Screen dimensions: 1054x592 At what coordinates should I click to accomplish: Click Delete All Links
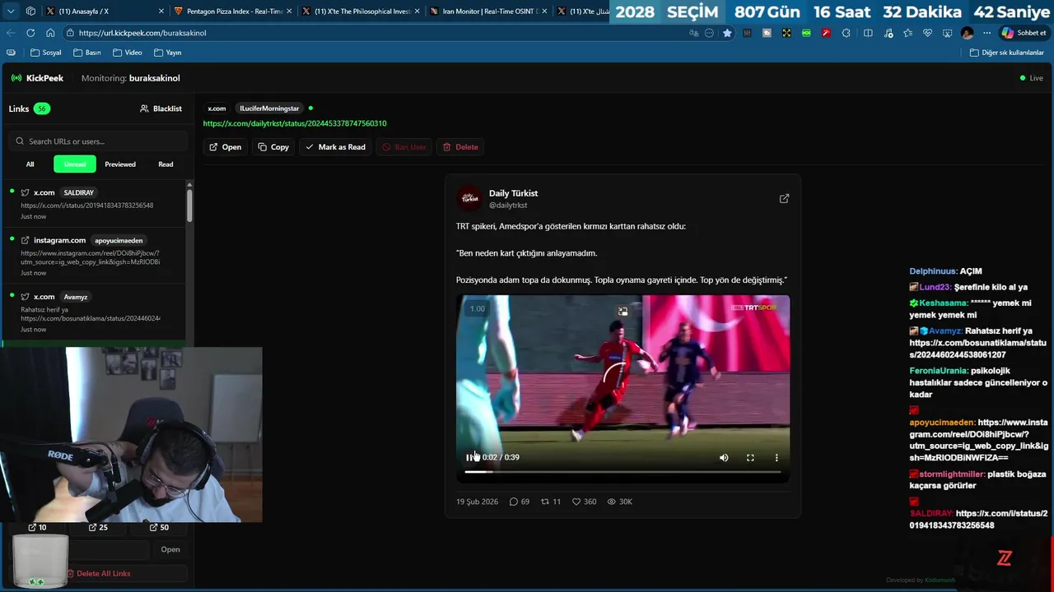[x=98, y=573]
